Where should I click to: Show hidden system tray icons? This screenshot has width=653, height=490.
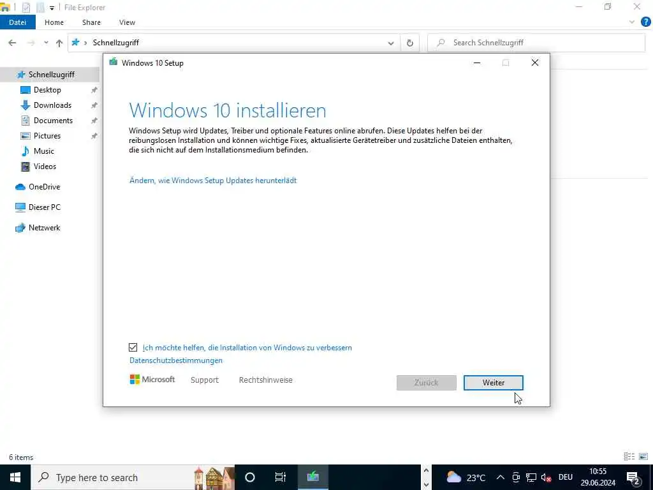click(x=500, y=477)
